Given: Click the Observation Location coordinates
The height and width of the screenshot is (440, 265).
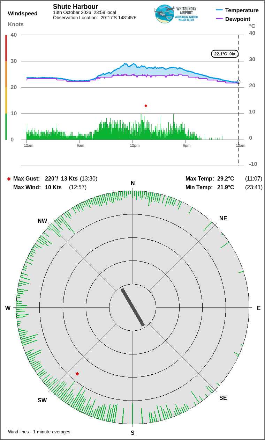Looking at the screenshot, I should click(x=119, y=17).
